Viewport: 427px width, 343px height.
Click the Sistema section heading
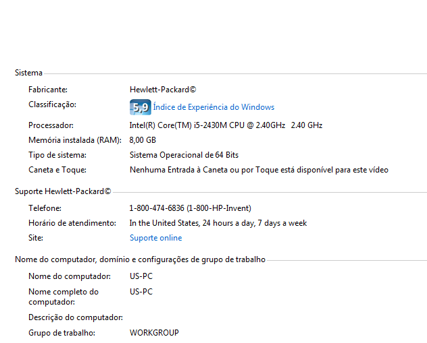[x=28, y=73]
